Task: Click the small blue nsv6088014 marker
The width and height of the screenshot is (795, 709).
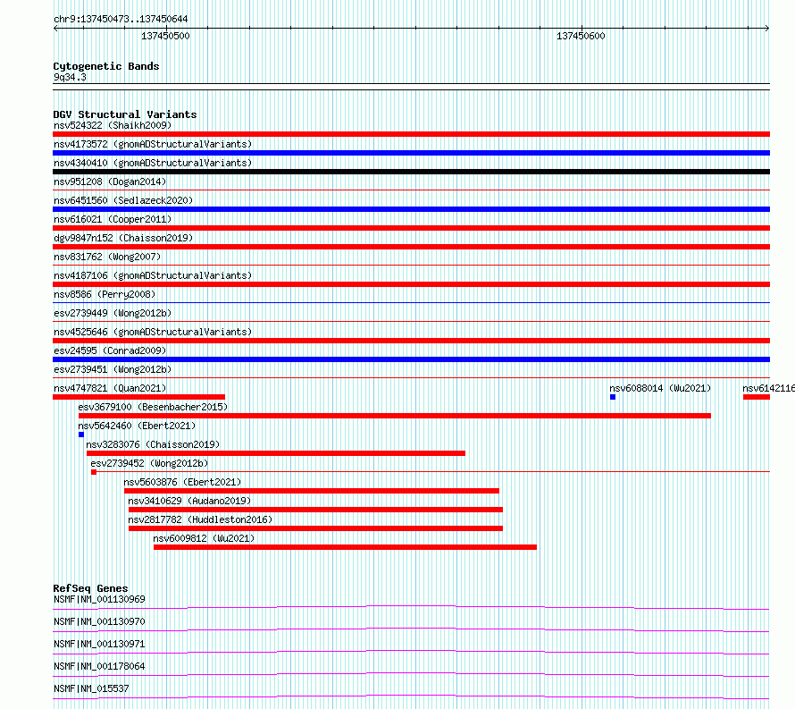Action: click(x=613, y=397)
